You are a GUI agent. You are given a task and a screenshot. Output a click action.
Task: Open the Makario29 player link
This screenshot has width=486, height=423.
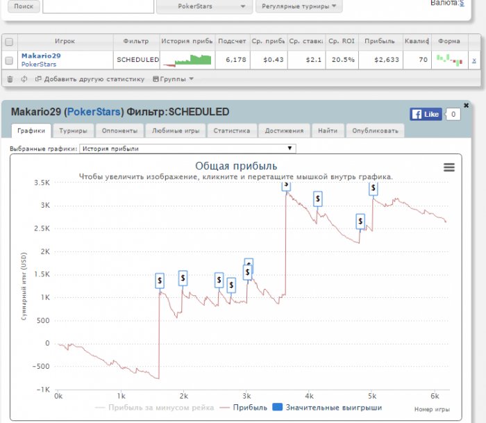click(41, 56)
